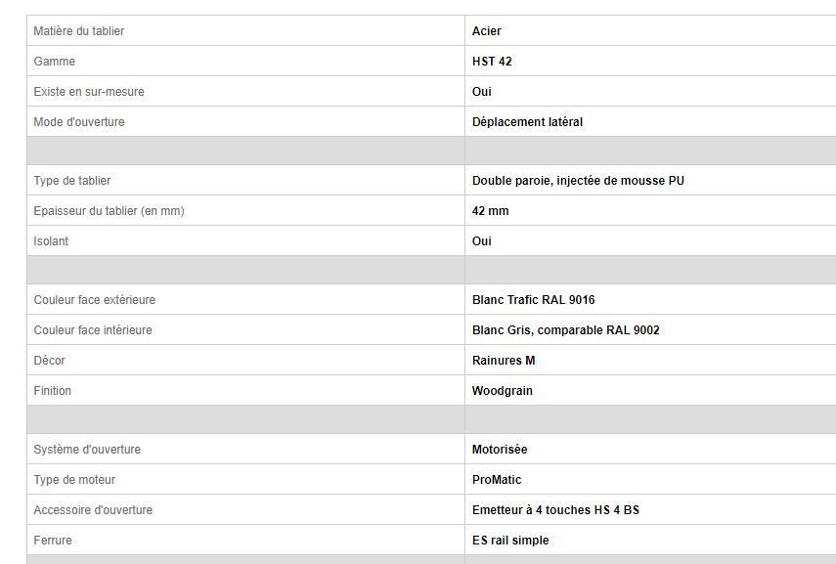Viewport: 836px width, 564px height.
Task: Click the "Isolant" row label
Action: (x=51, y=241)
